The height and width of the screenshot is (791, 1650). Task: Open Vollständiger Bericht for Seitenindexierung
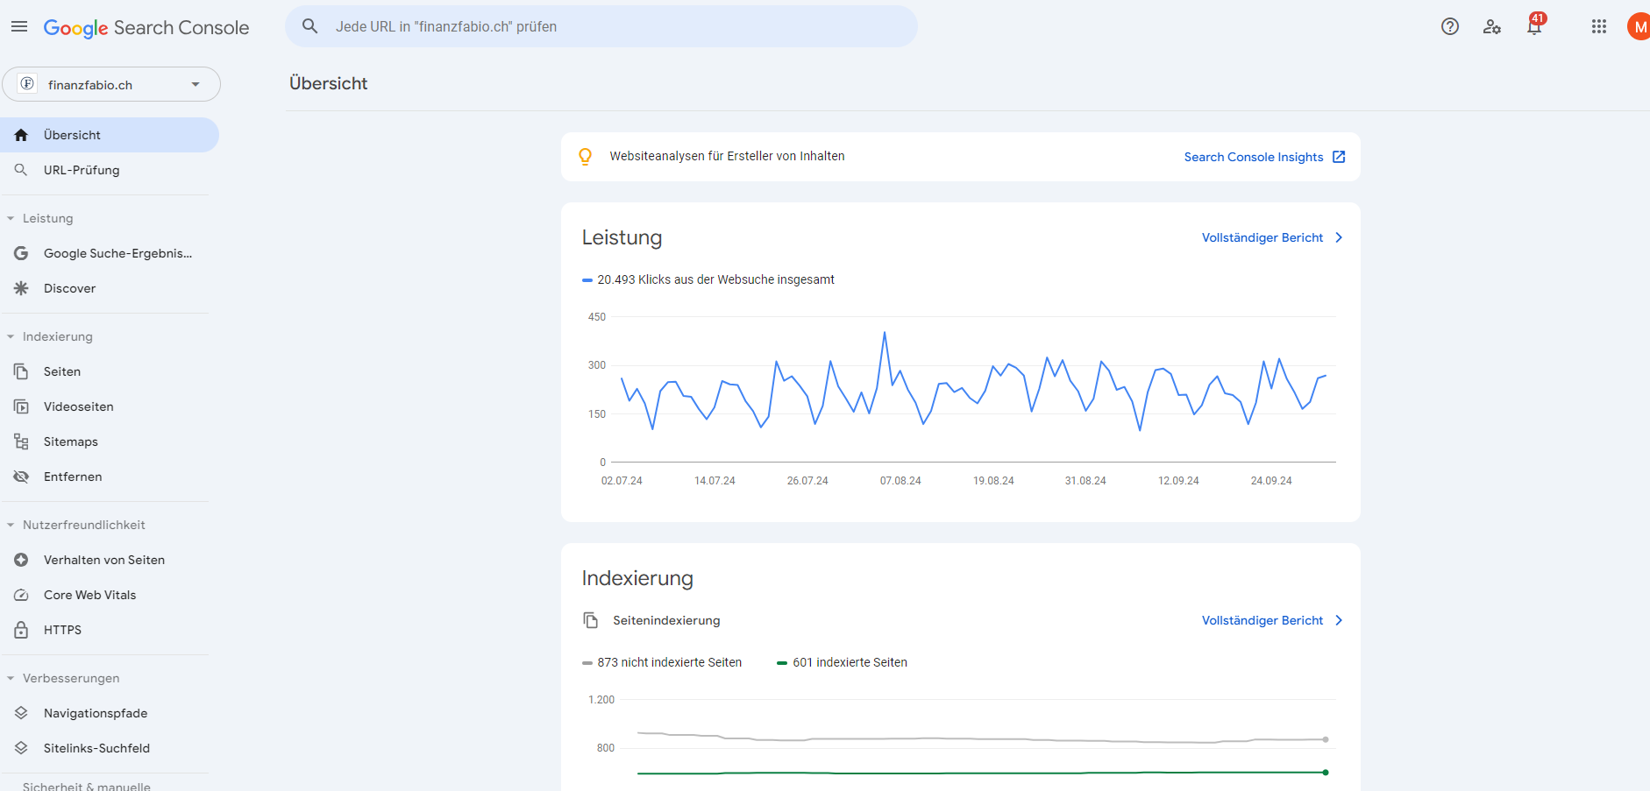(x=1262, y=620)
